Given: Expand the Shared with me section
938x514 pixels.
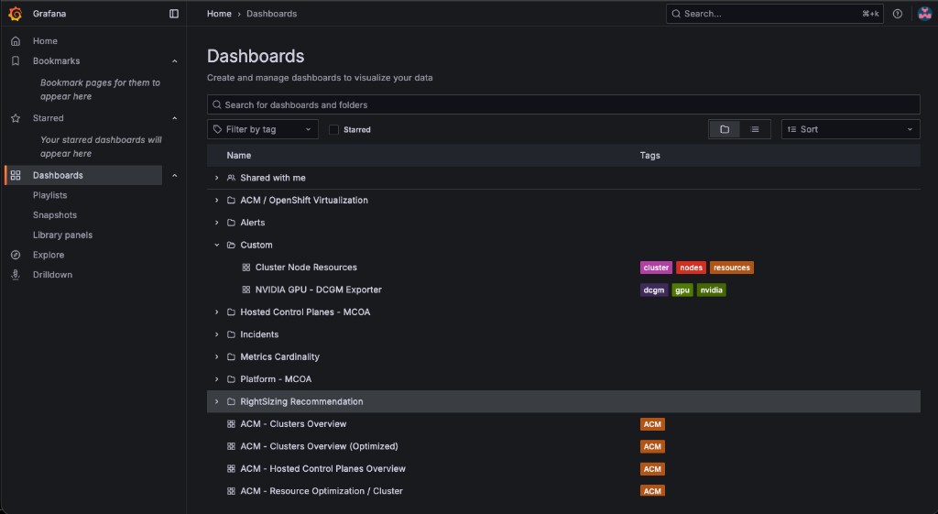Looking at the screenshot, I should [x=216, y=178].
